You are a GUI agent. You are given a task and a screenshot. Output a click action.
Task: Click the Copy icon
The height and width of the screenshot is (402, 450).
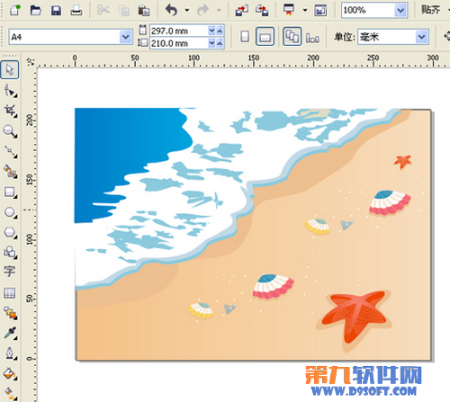coord(123,11)
